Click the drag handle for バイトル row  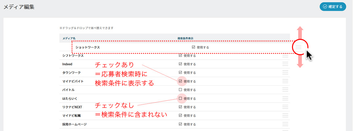tap(285, 90)
